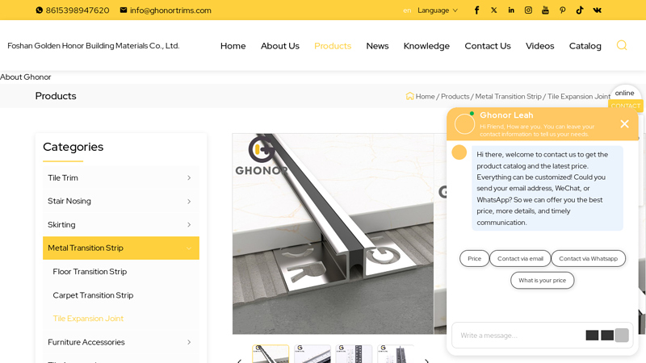
Task: Expand the Tile Trim category arrow
Action: (x=189, y=178)
